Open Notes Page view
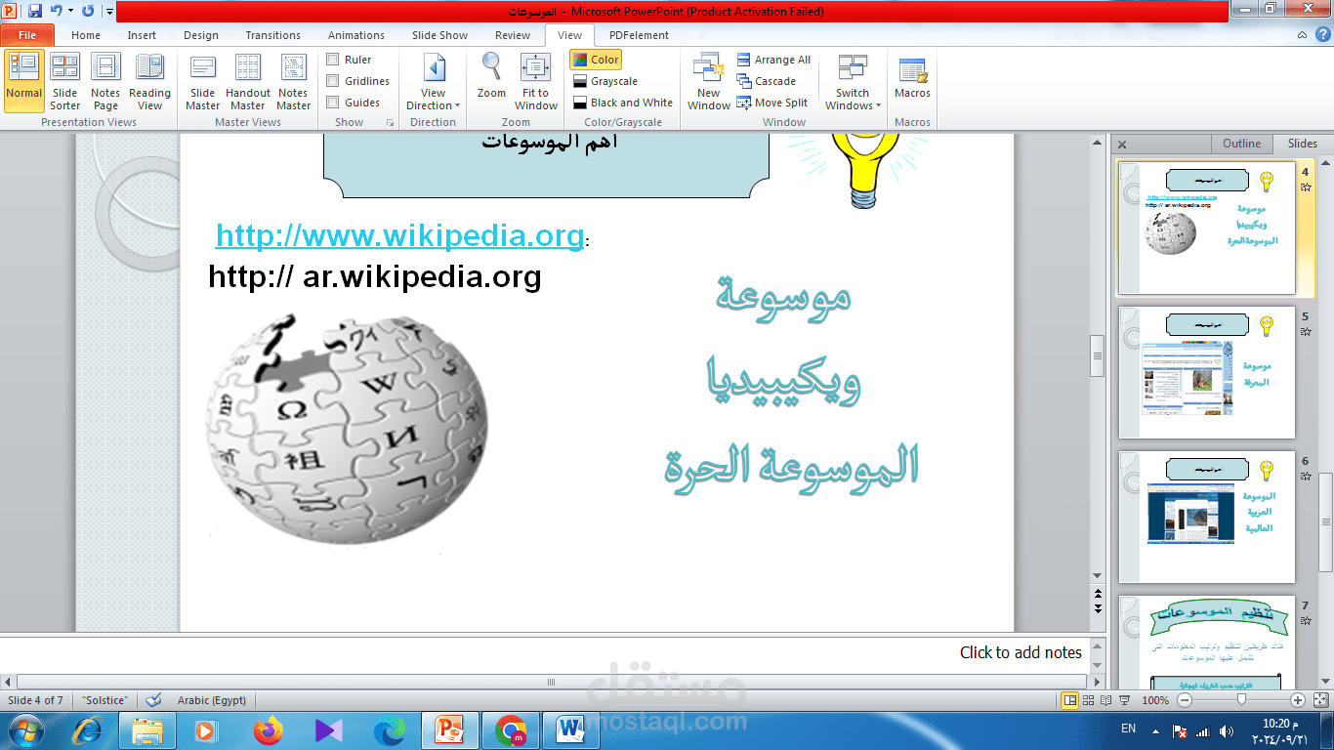Screen dimensions: 1334x750 coord(105,81)
